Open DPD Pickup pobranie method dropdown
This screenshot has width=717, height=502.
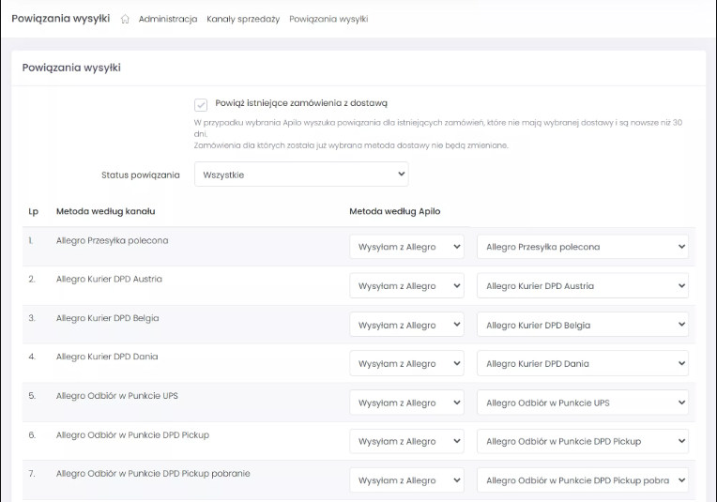(x=583, y=480)
